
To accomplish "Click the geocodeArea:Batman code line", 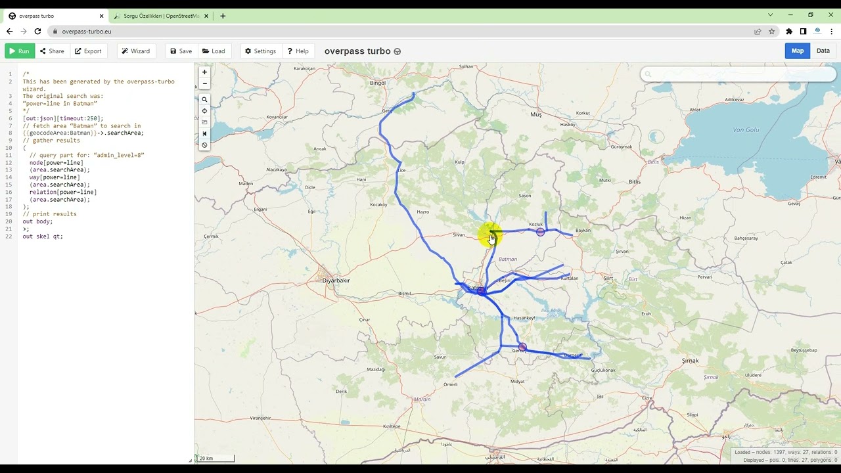I will (83, 133).
